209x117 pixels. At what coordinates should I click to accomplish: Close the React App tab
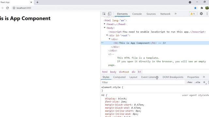pyautogui.click(x=31, y=2)
